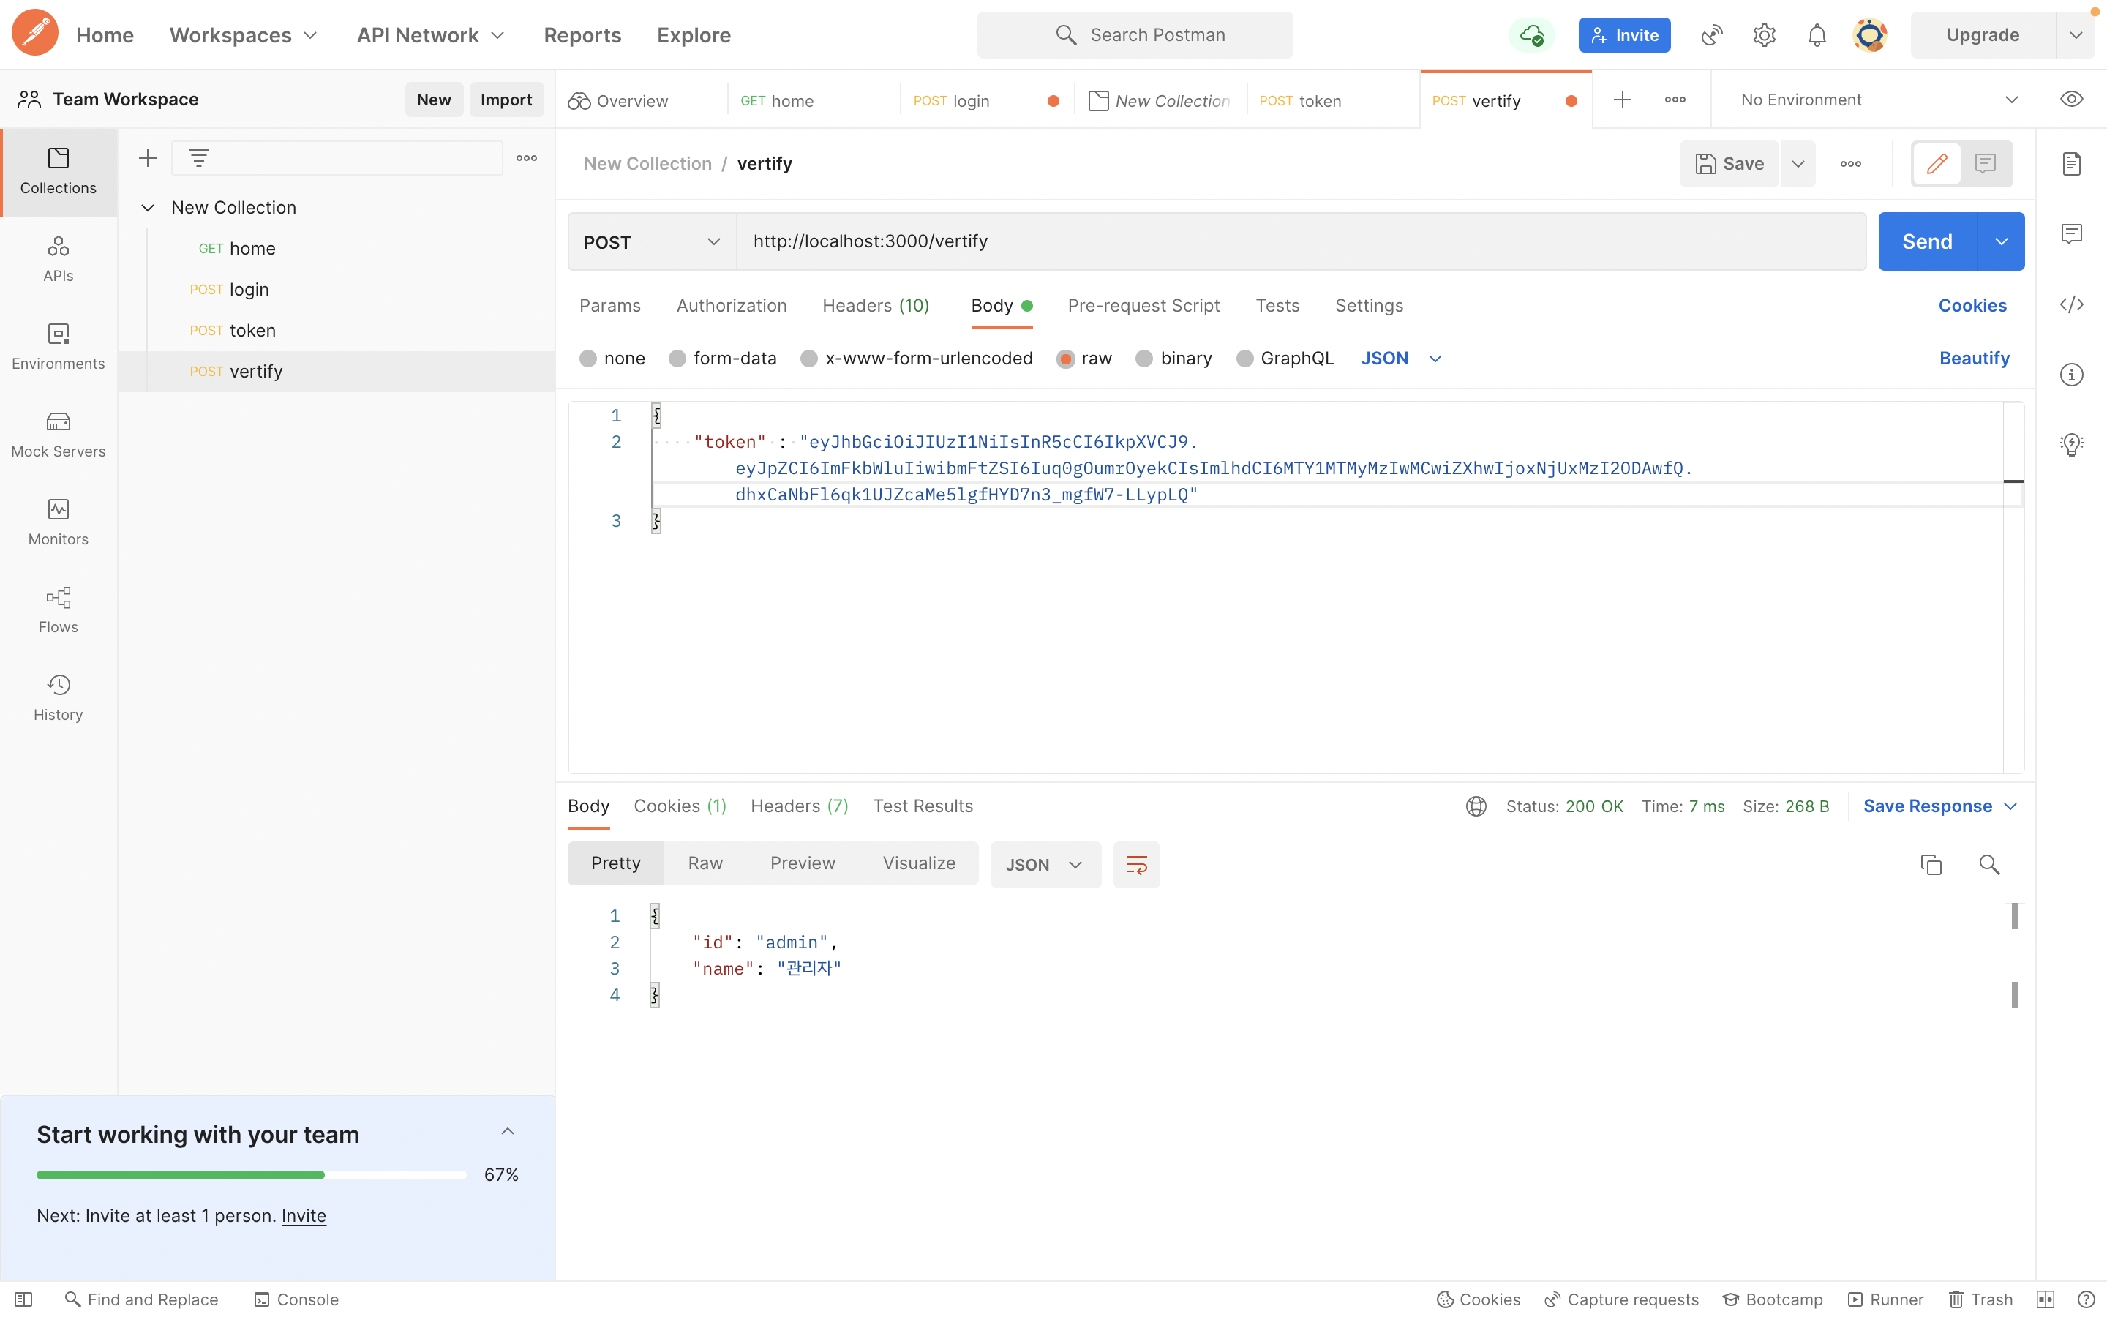Click the Import button
Viewport: 2107px width, 1317px height.
point(506,100)
